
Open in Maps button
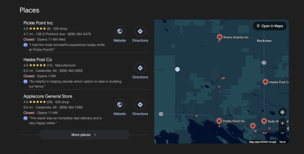pyautogui.click(x=270, y=26)
